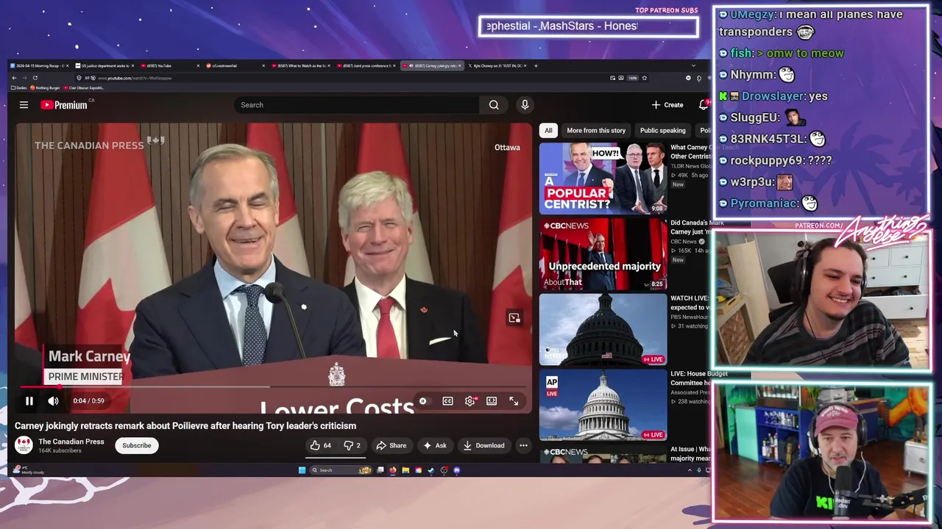This screenshot has height=529, width=942.
Task: Dislike the video
Action: coord(352,445)
